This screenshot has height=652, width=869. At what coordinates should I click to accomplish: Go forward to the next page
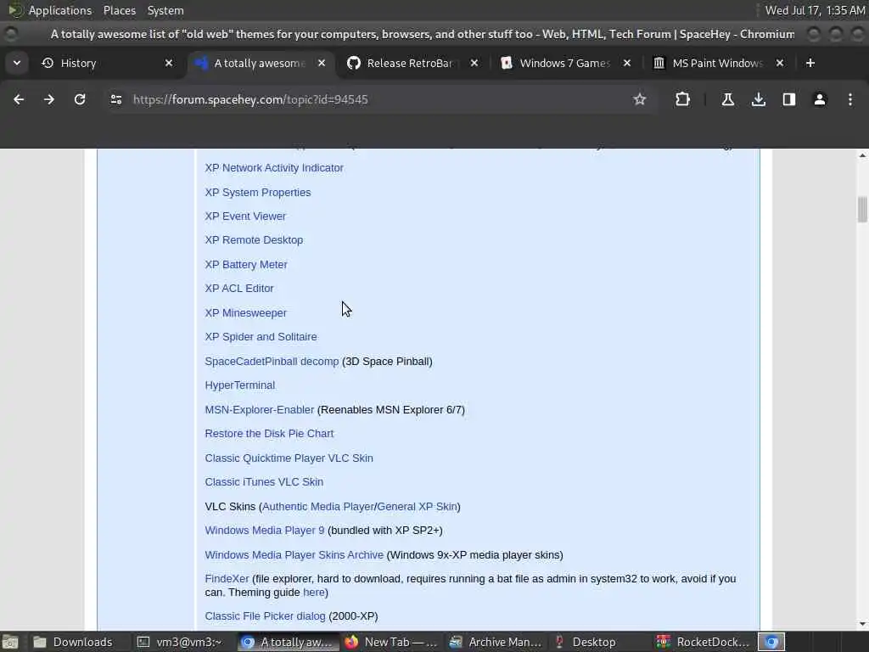click(49, 99)
